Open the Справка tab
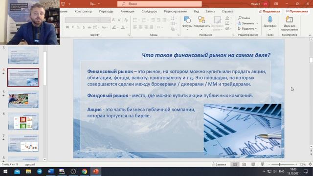 coord(227,11)
